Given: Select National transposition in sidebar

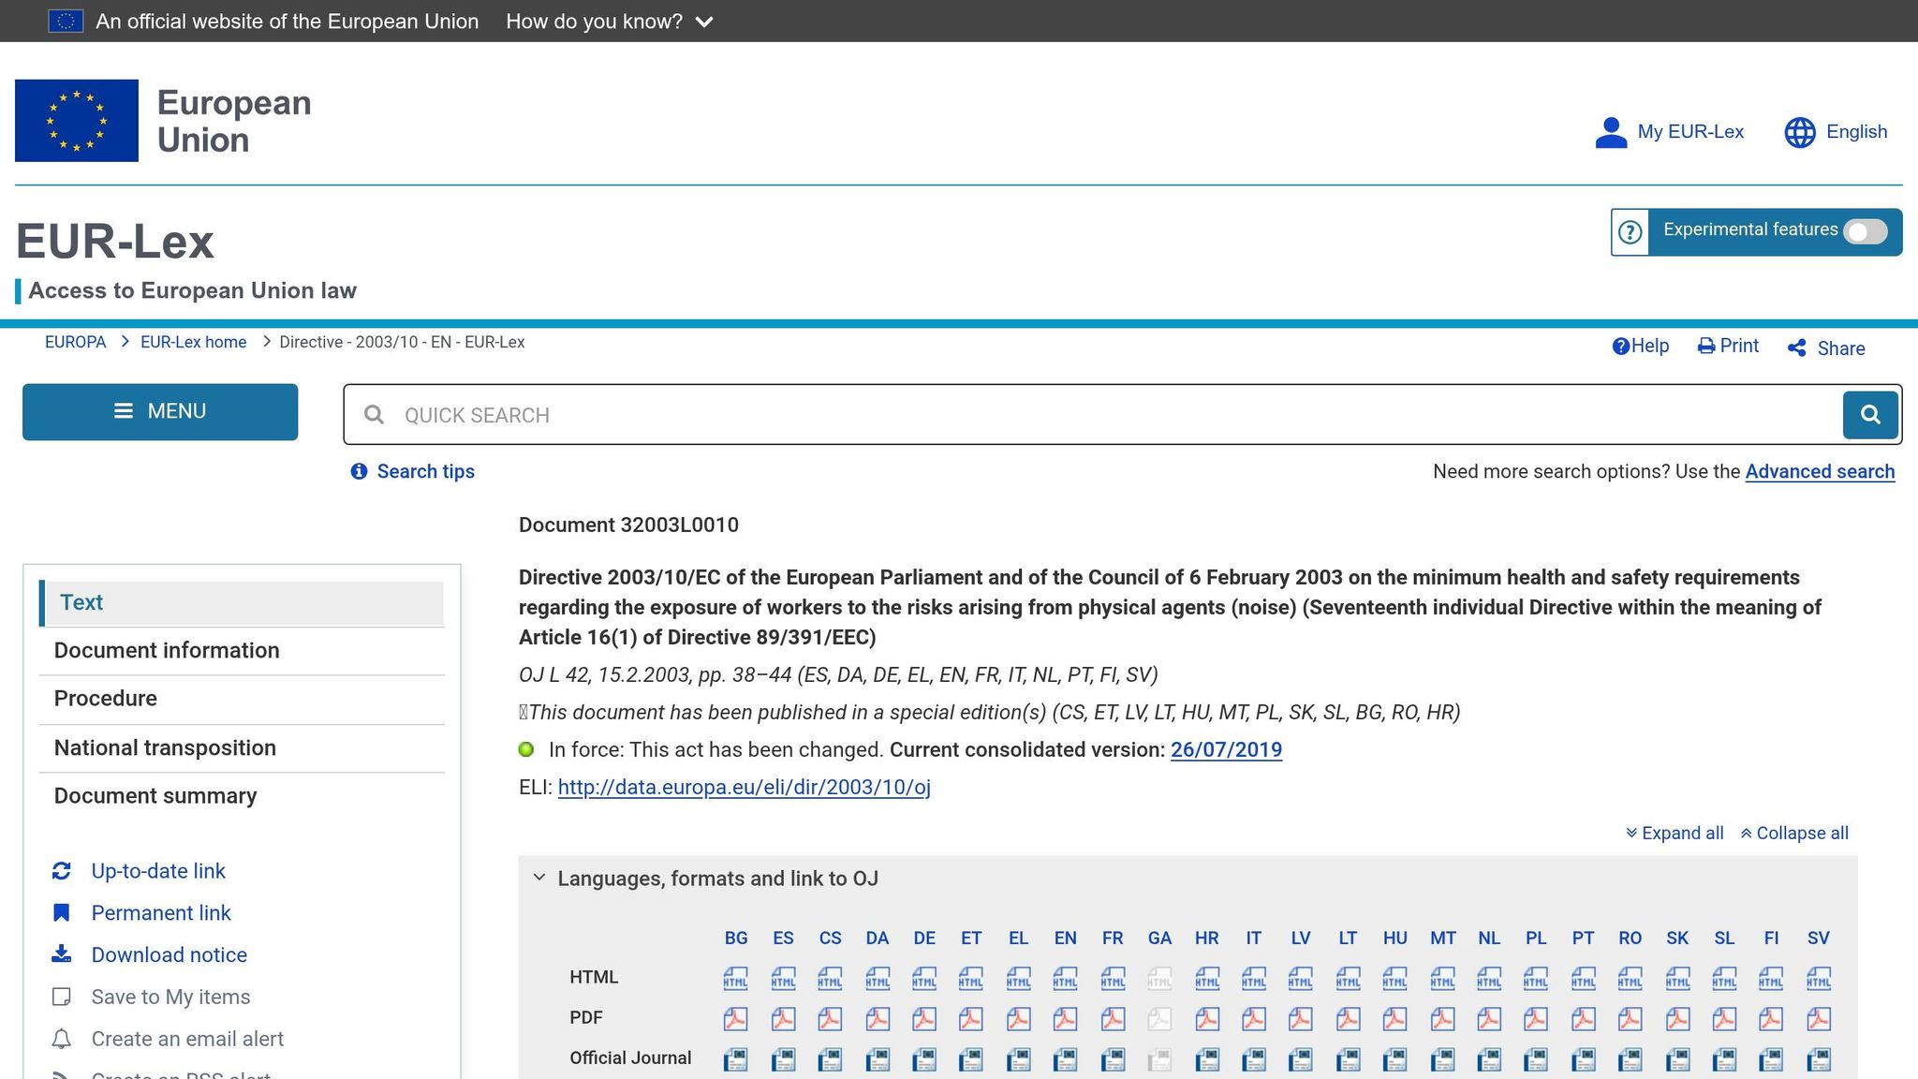Looking at the screenshot, I should pos(165,747).
